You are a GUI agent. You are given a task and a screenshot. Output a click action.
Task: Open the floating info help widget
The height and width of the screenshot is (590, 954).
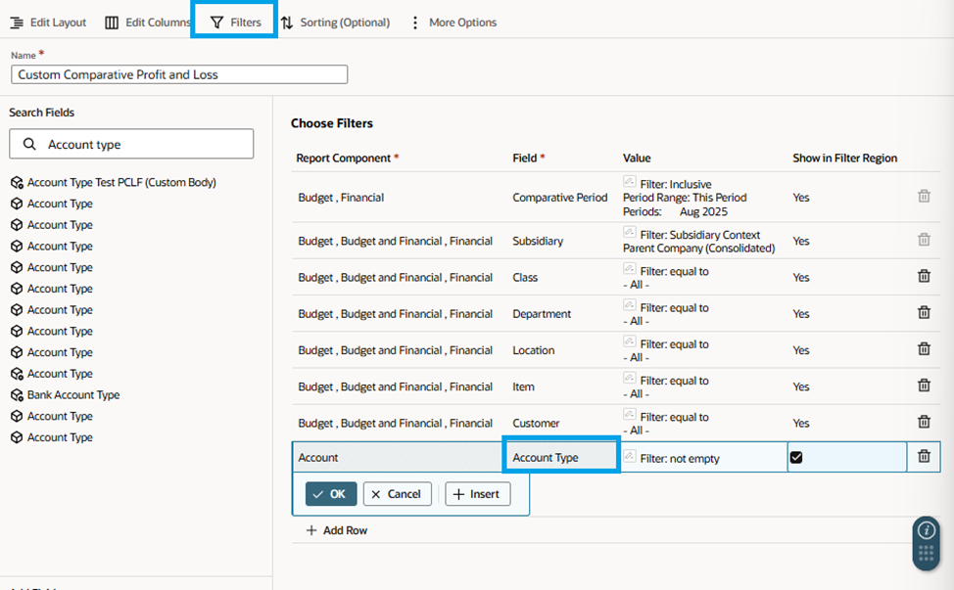click(x=926, y=530)
